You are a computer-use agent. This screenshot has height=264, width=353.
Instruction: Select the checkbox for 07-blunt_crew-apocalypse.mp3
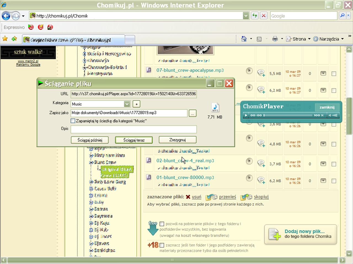(334, 74)
